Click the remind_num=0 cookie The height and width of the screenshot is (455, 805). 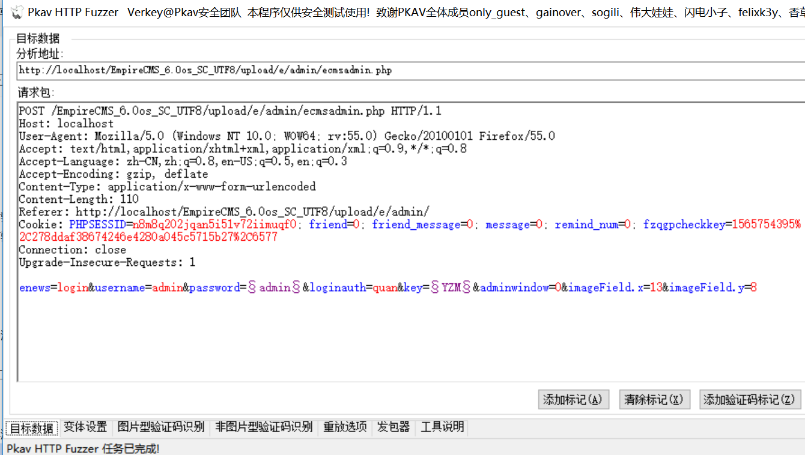pyautogui.click(x=593, y=224)
